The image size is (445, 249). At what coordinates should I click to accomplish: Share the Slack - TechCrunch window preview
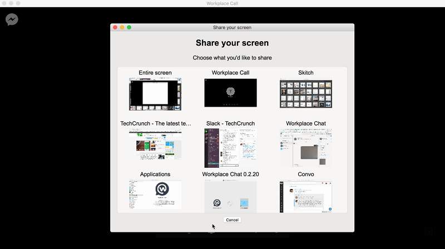(230, 148)
